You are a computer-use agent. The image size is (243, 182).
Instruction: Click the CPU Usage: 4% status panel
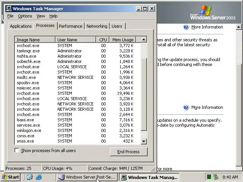pos(65,168)
